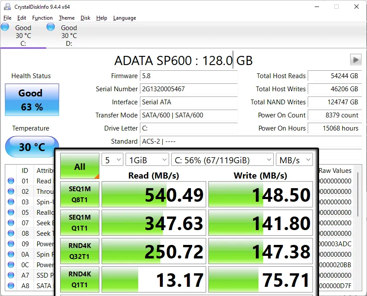367x296 pixels.
Task: Click the Transfer Mode field
Action: 189,115
